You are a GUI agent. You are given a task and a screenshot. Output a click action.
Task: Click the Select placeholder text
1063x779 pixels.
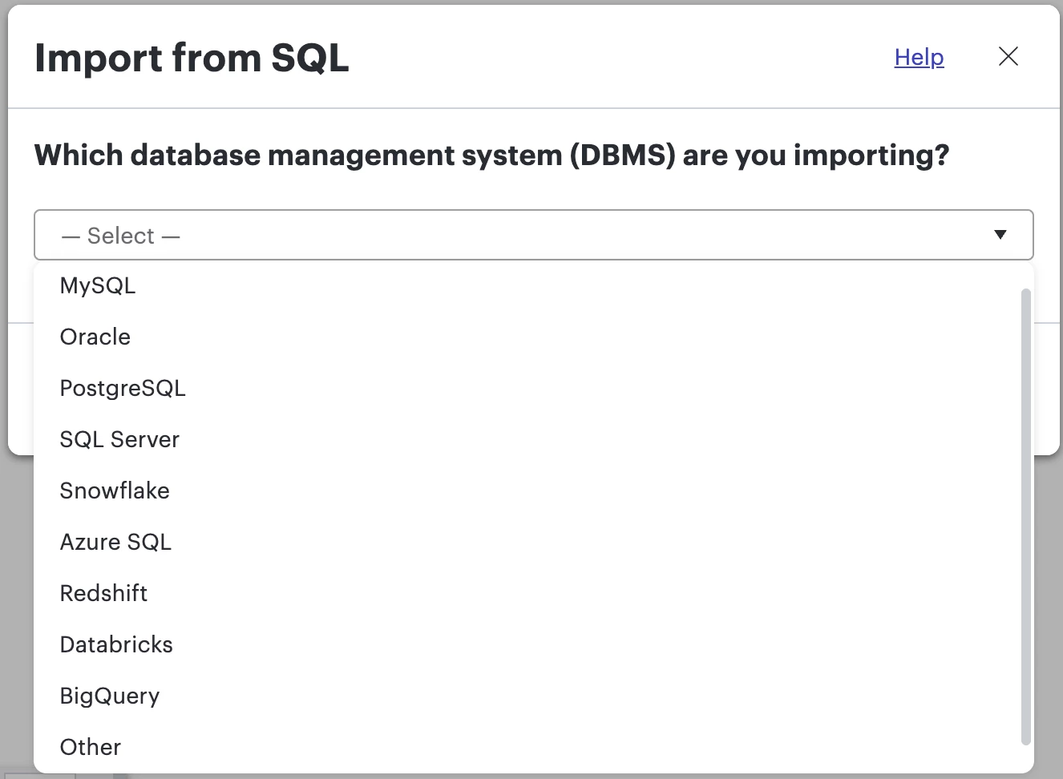121,236
